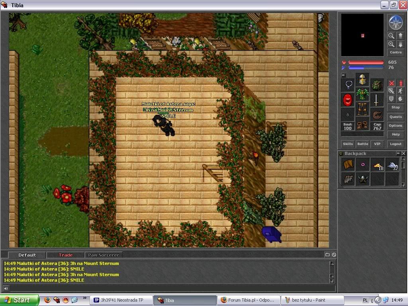Click the helmet in the head slot
This screenshot has height=306, width=408.
click(362, 79)
